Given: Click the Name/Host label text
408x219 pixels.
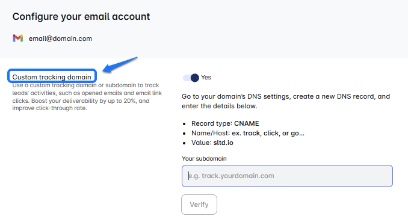Looking at the screenshot, I should pos(211,133).
